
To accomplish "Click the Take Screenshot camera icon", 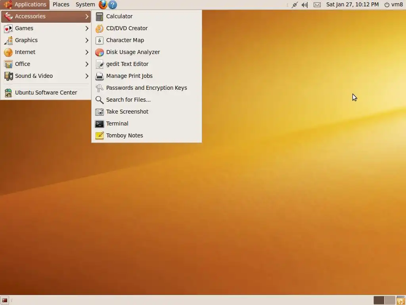I will pos(100,112).
